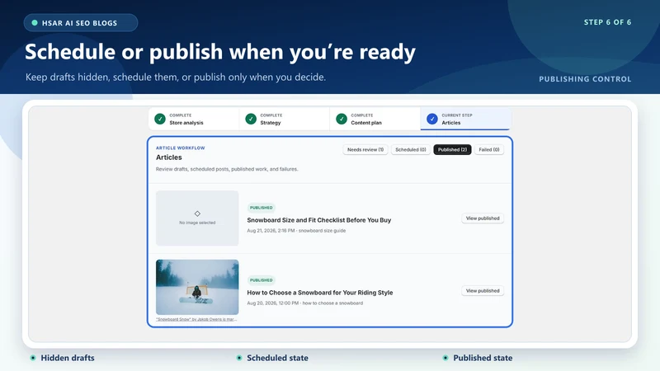Click the STEP 6 OF 6 text
Screen dimensions: 660x371
click(x=607, y=22)
